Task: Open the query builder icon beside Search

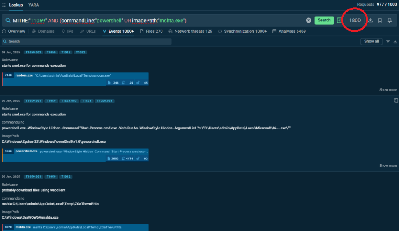Action: click(339, 20)
